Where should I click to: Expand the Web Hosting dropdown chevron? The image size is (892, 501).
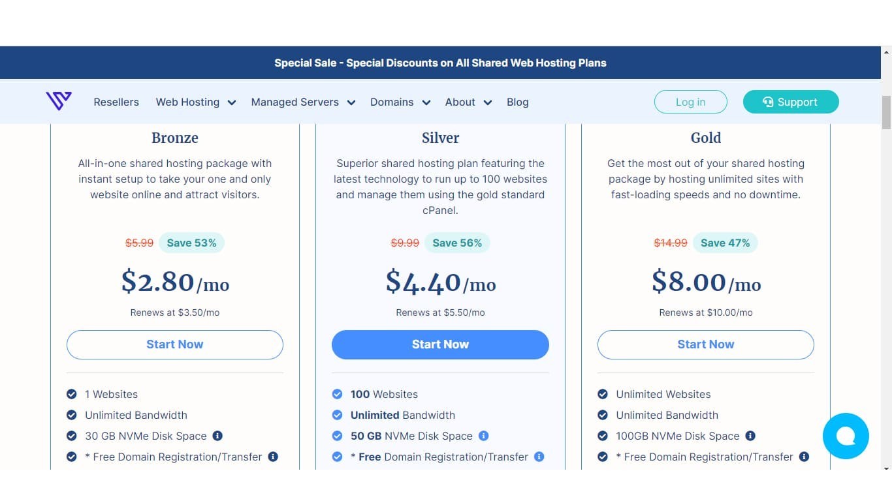pyautogui.click(x=231, y=102)
